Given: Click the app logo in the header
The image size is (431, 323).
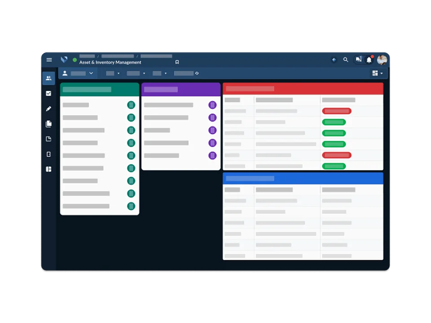Looking at the screenshot, I should [x=64, y=60].
